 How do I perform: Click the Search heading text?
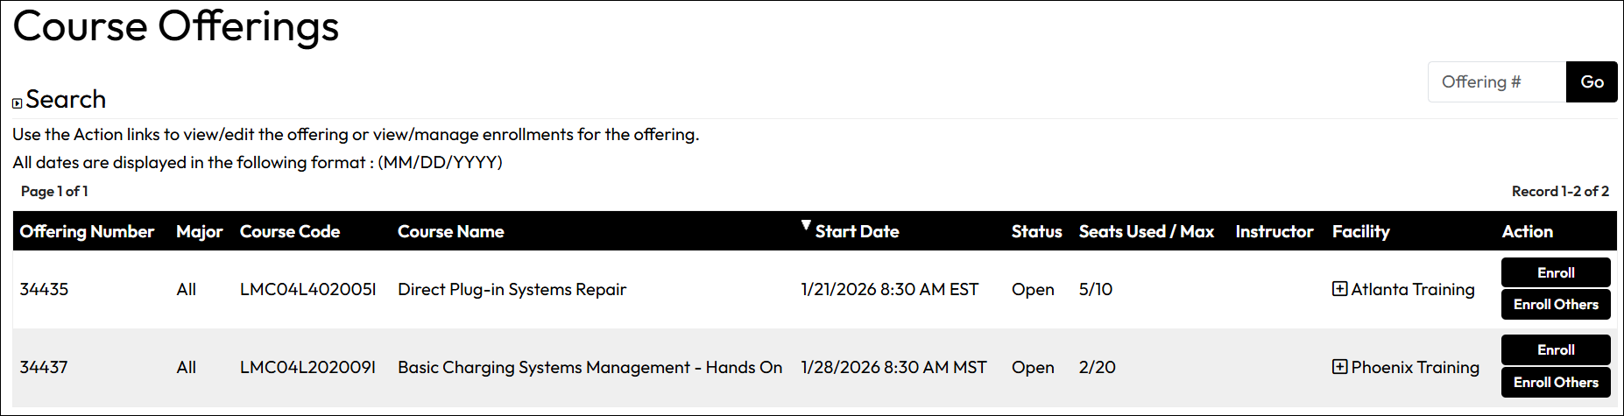point(66,100)
